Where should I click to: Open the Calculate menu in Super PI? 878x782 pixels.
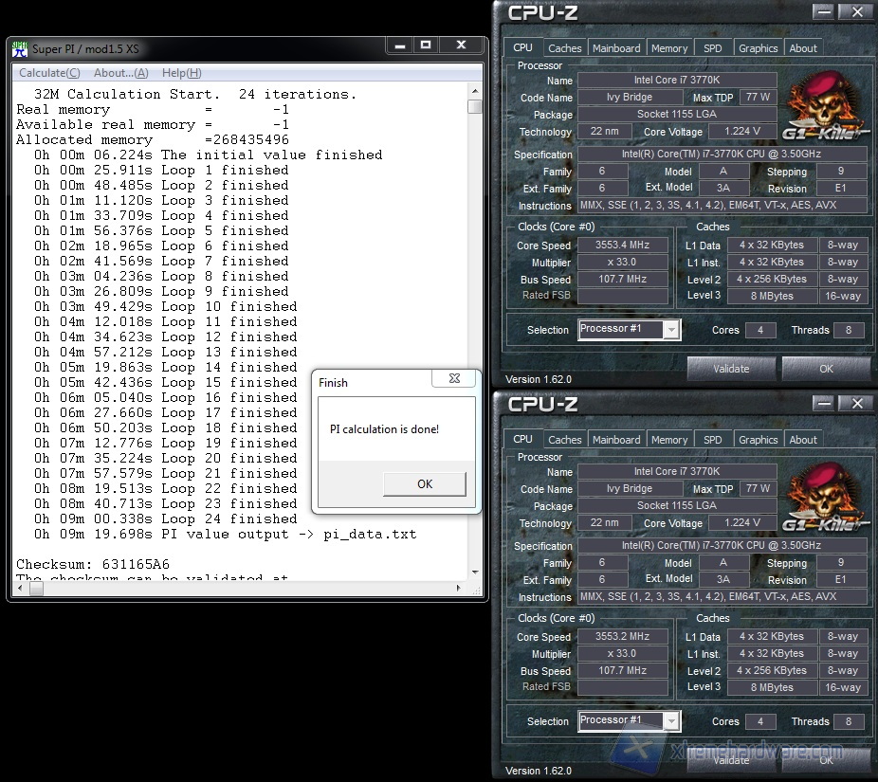click(x=49, y=73)
